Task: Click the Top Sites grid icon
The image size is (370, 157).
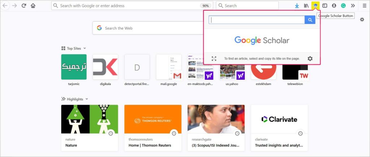Action: click(63, 48)
